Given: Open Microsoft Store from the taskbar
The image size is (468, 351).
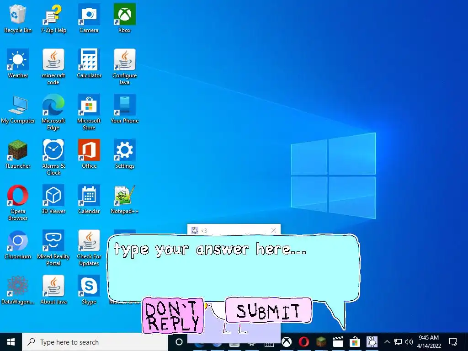Looking at the screenshot, I should 355,342.
